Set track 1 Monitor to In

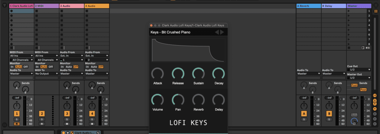click(12, 67)
